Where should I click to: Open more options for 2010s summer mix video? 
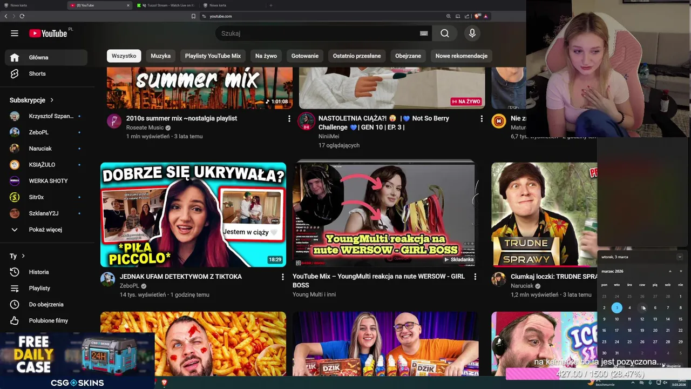coord(289,119)
